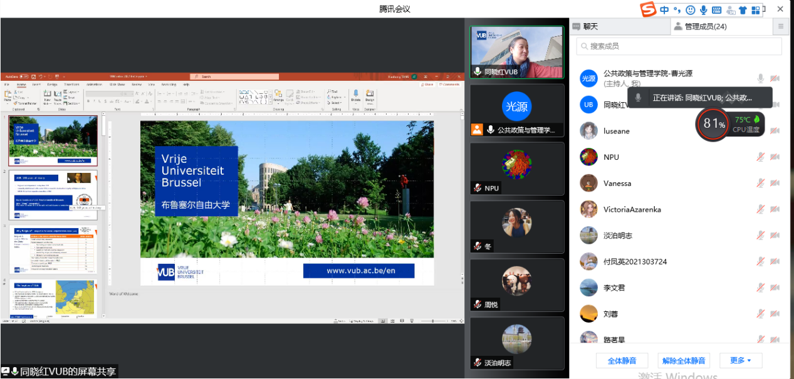This screenshot has height=379, width=794.
Task: Unmute Vanessa's microphone in member list
Action: click(x=760, y=184)
